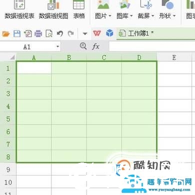Select row 1 header
This screenshot has width=195, height=195.
[8, 68]
